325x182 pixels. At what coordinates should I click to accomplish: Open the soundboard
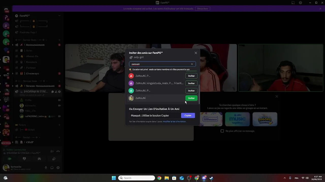[x=54, y=159]
